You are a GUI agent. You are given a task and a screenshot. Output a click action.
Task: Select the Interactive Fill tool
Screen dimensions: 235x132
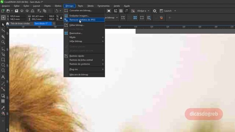pyautogui.click(x=3, y=113)
